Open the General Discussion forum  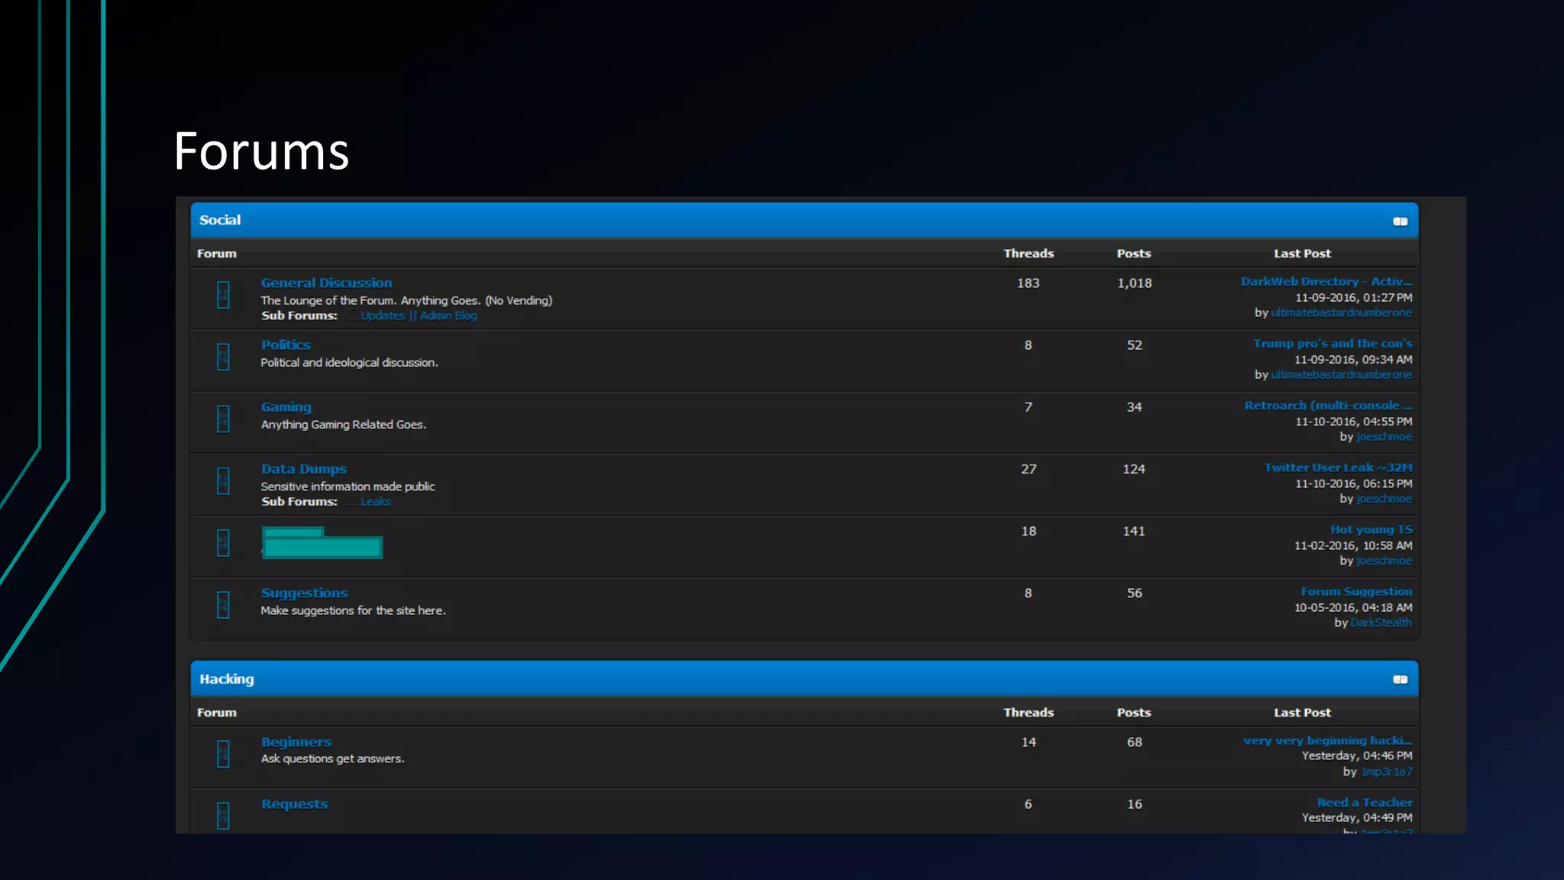click(326, 283)
